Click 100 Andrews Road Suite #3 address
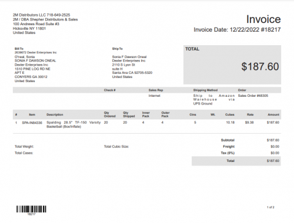Screen dimensions: 294x223 click(36, 24)
